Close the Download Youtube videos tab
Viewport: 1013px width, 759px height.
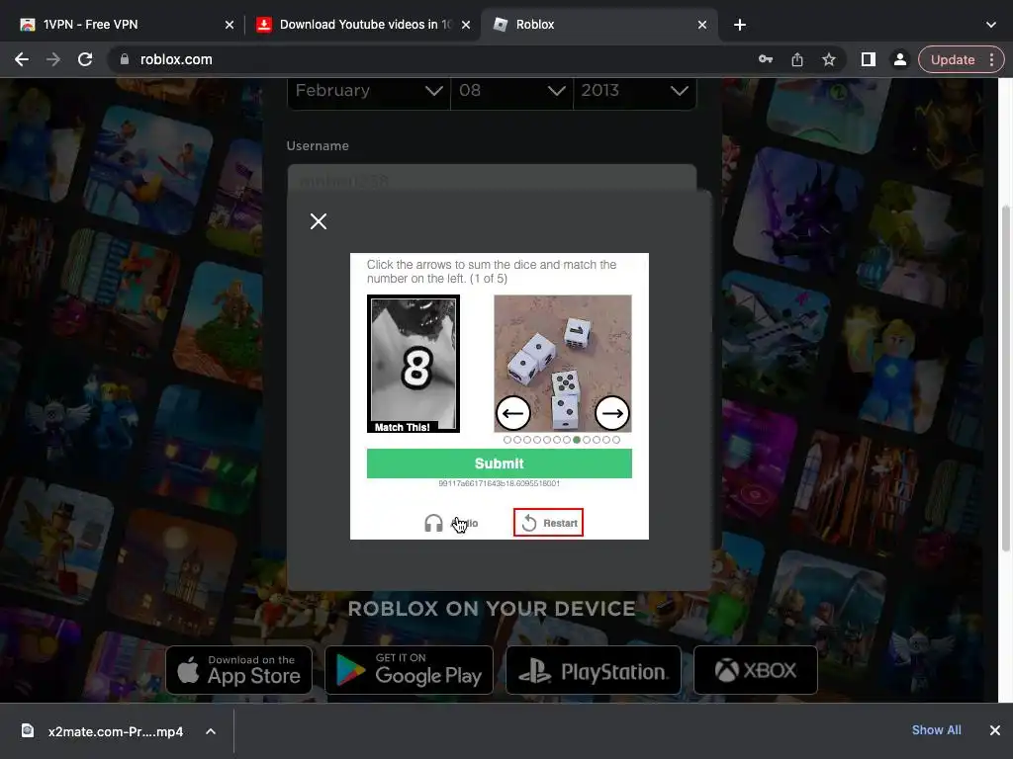click(x=466, y=25)
